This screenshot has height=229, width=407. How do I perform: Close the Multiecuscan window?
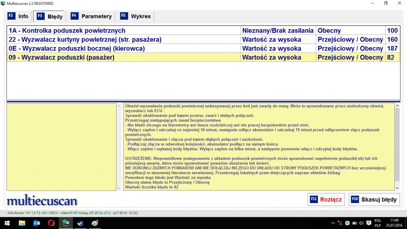(399, 3)
